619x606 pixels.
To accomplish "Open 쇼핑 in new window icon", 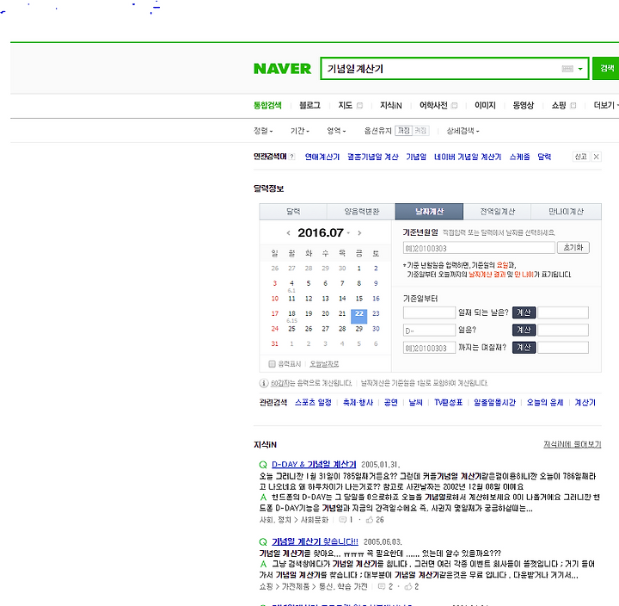I will click(573, 106).
